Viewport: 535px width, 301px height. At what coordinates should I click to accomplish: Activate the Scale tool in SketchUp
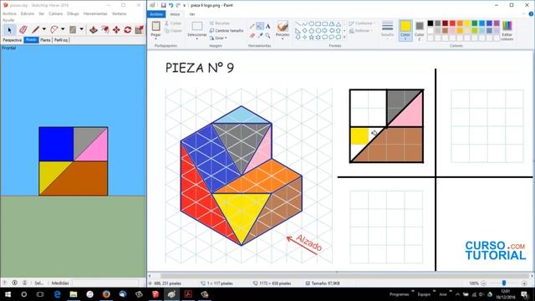click(x=139, y=30)
